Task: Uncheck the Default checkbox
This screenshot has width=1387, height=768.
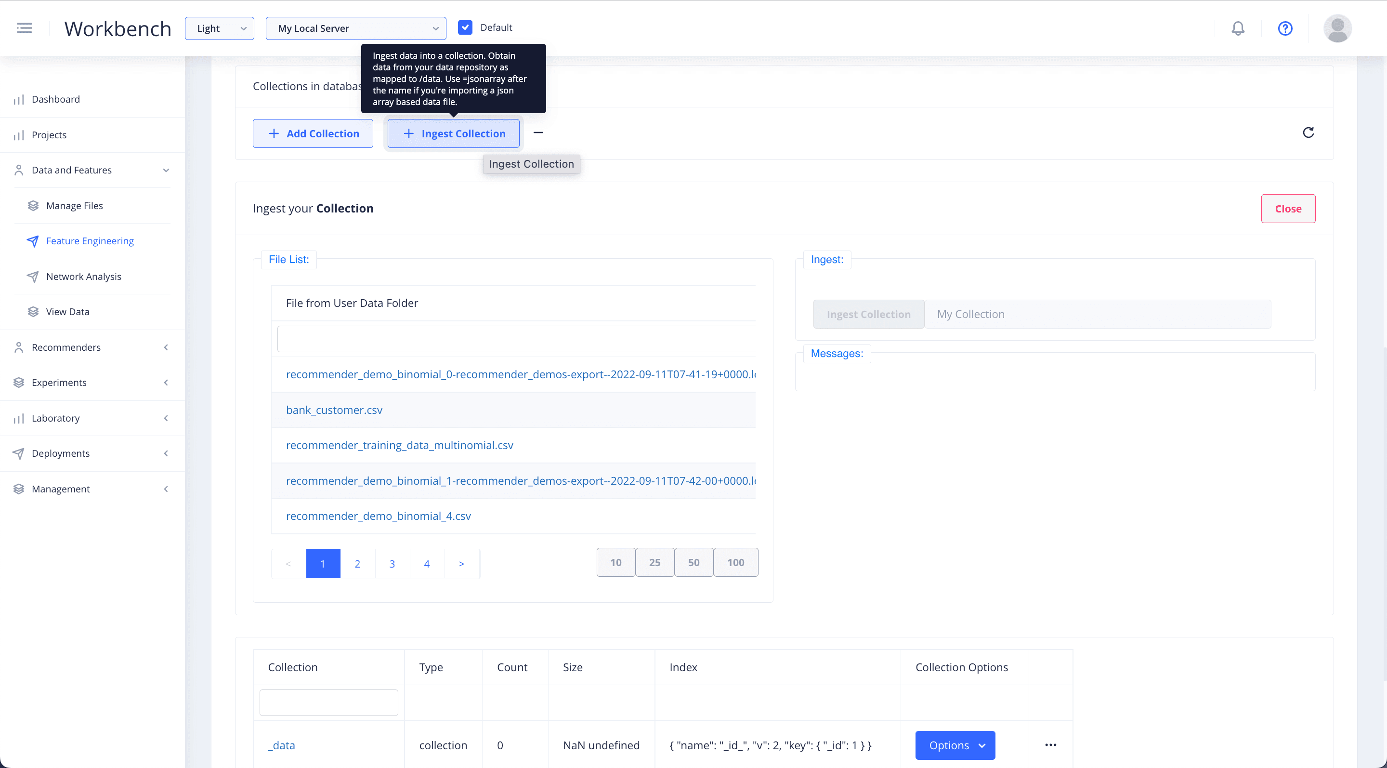Action: [x=465, y=27]
